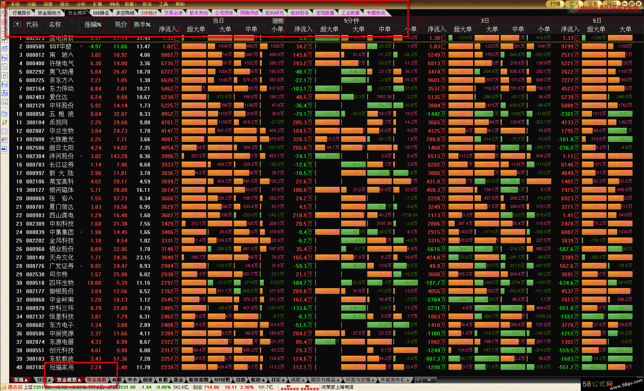
Task: Select the 资金选股 bottom tab
Action: pos(97,380)
